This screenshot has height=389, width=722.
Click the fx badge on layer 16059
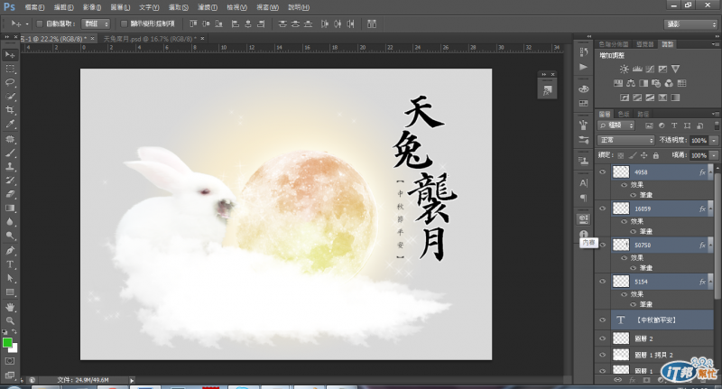point(702,208)
